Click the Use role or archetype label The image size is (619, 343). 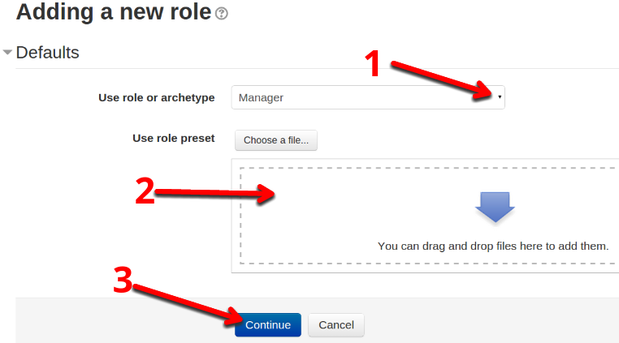(156, 97)
